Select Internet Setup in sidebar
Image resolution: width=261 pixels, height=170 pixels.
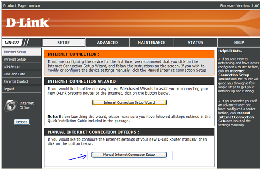[22, 52]
